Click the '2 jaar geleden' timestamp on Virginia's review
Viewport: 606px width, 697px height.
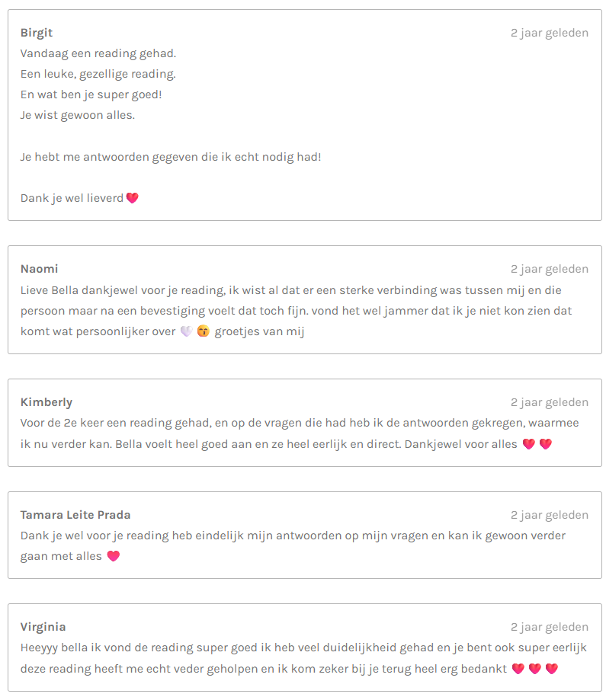click(550, 627)
